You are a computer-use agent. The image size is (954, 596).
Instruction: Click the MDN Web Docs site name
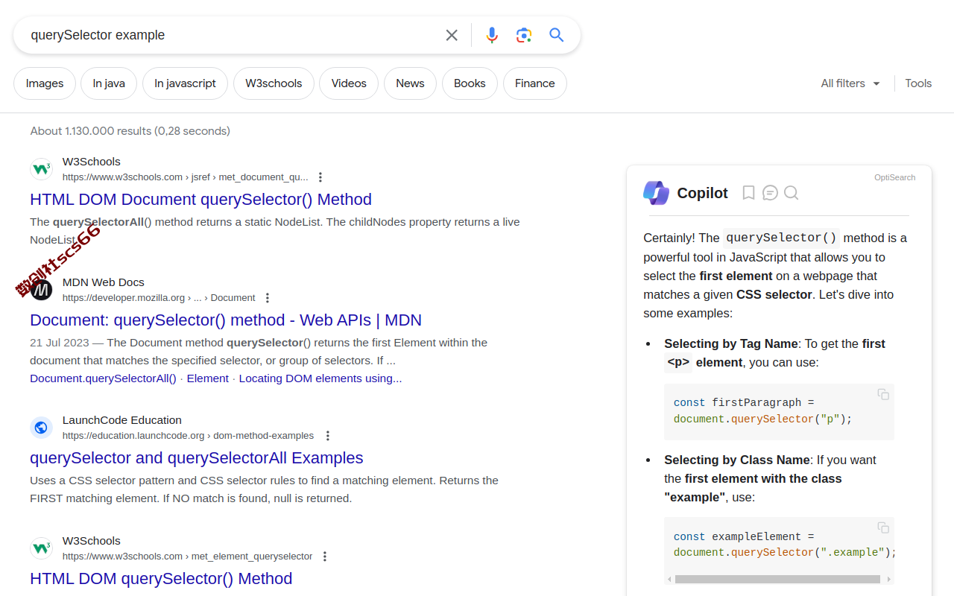click(104, 282)
